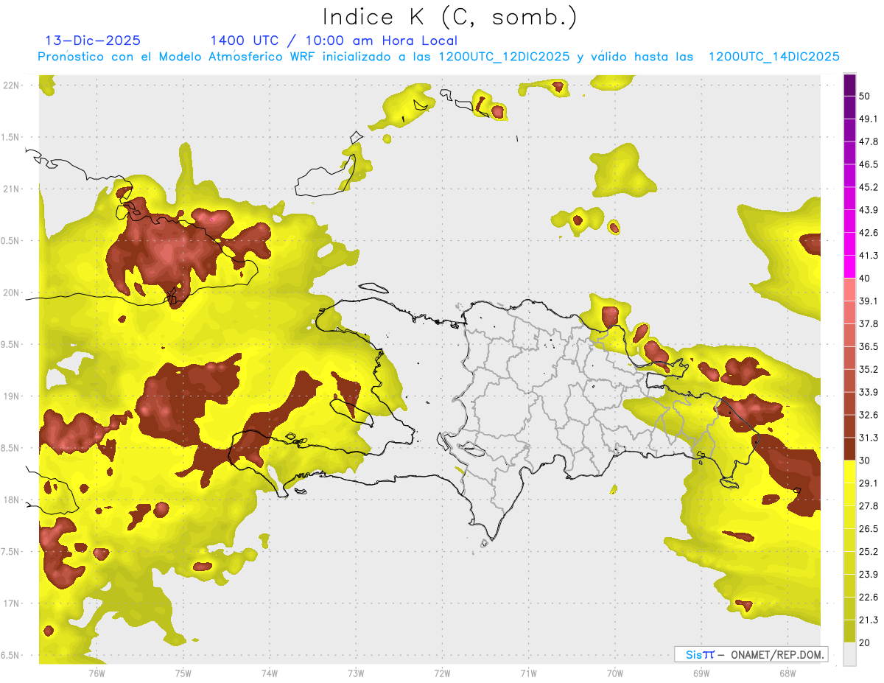Click the legend value 46.5

pyautogui.click(x=868, y=164)
